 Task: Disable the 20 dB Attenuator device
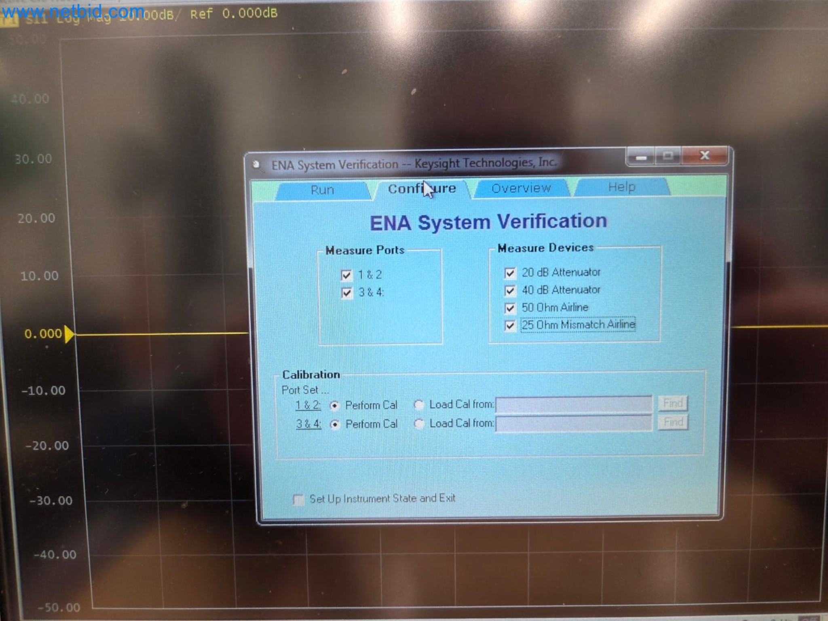pyautogui.click(x=510, y=273)
